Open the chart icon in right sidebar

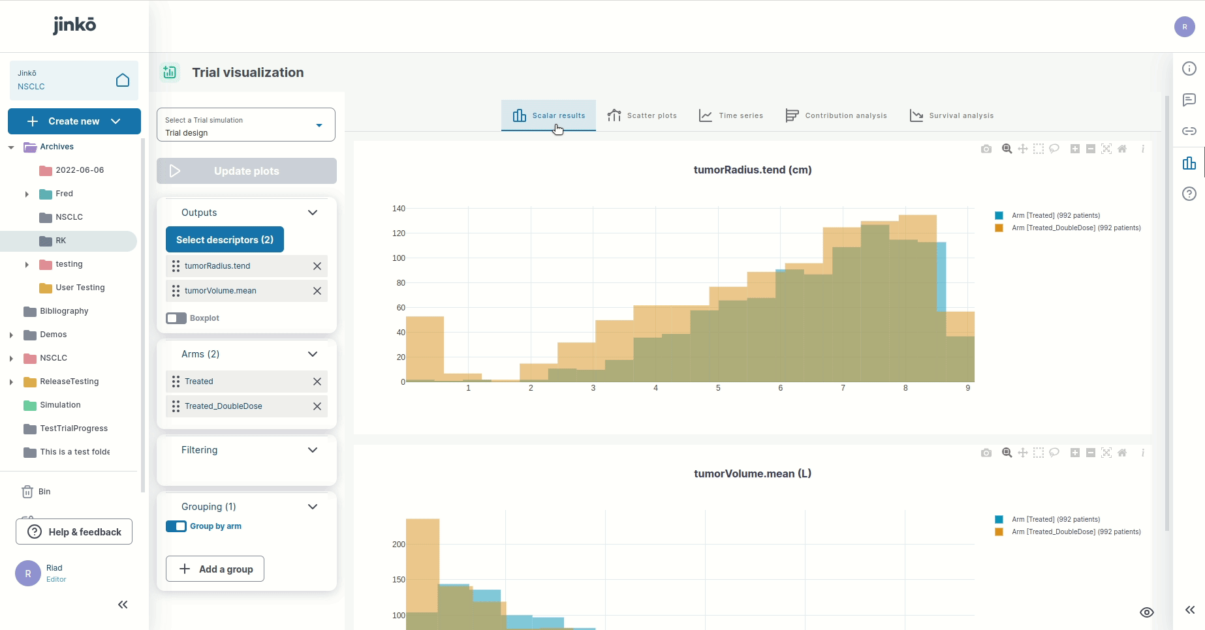1189,163
